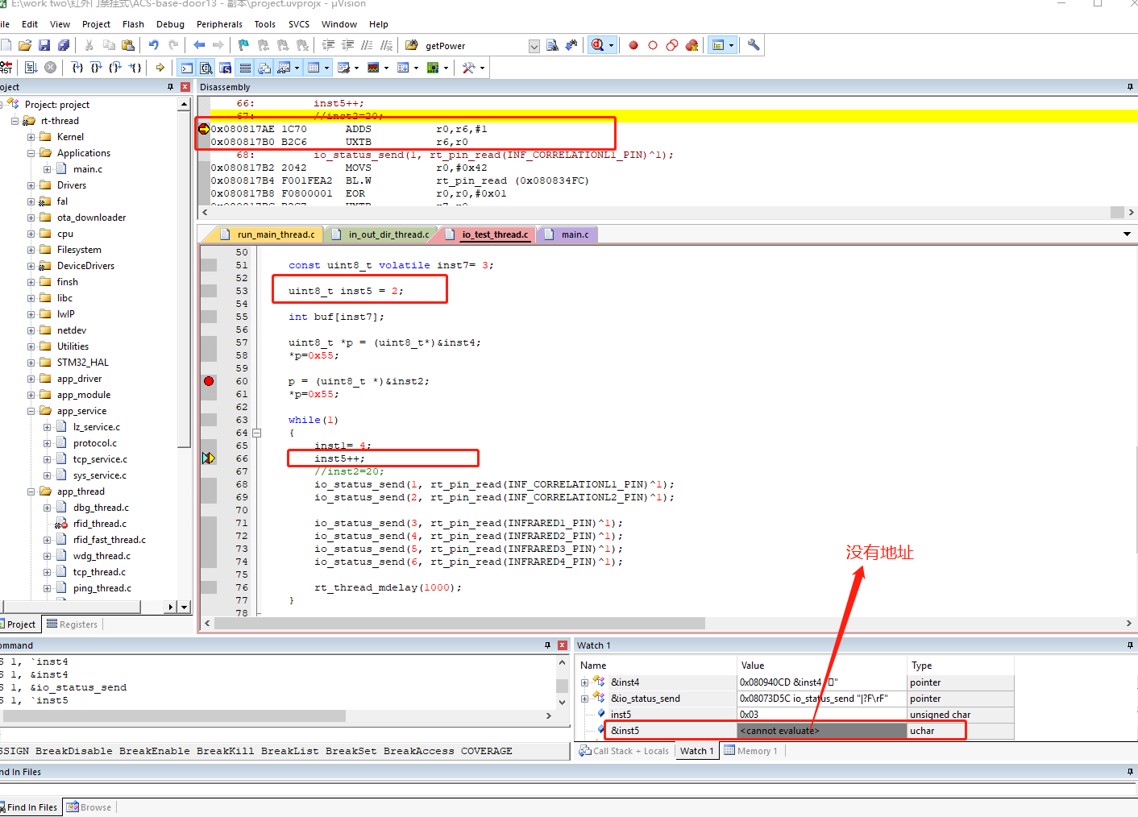Click the Stop execution icon
1138x817 pixels.
[x=51, y=68]
